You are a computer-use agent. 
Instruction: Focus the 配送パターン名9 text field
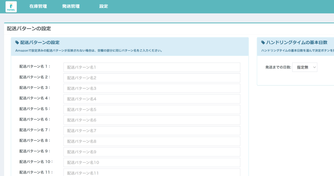152,152
